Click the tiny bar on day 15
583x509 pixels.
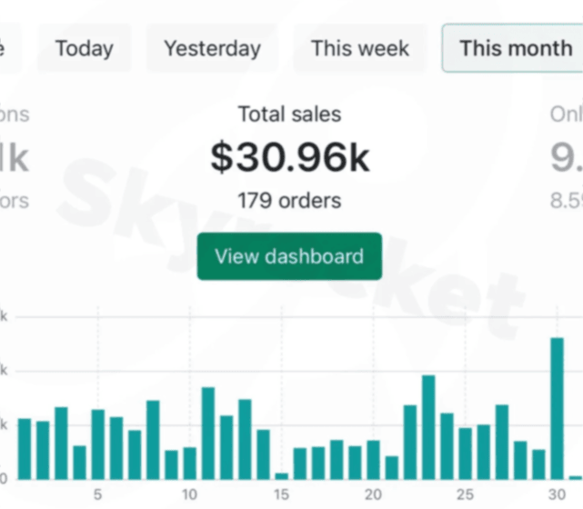(x=282, y=474)
